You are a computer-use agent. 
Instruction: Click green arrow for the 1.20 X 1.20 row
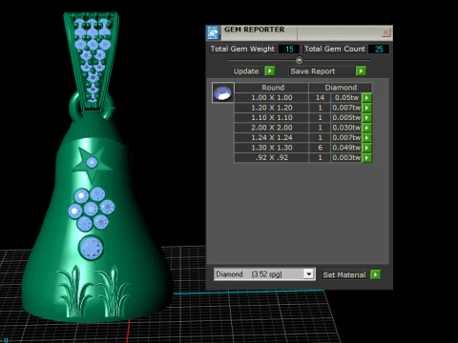[x=366, y=108]
